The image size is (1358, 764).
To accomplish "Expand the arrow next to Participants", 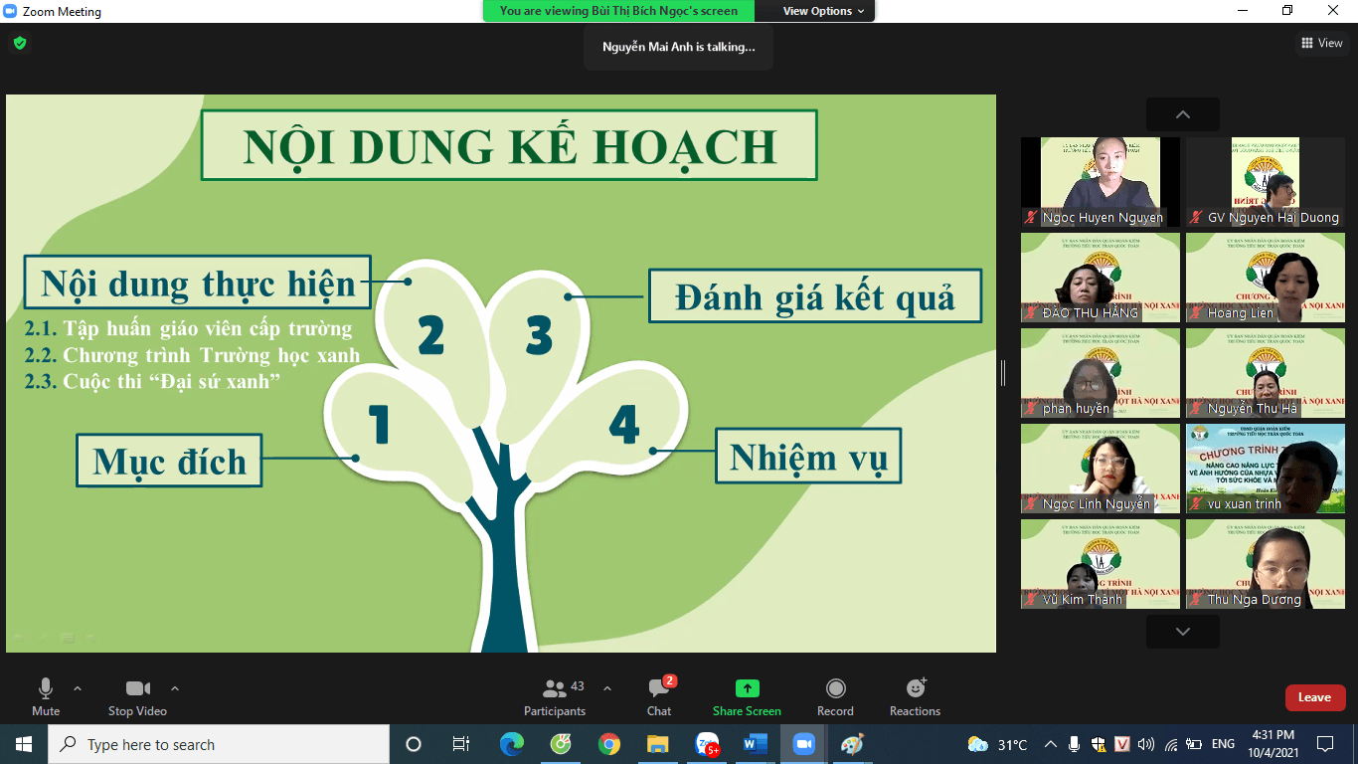I will 607,688.
